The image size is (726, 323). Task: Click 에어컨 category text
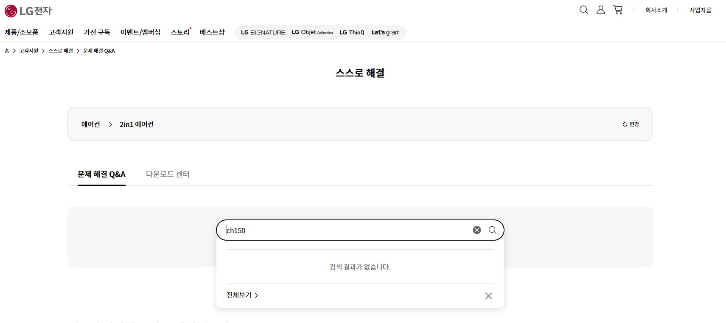[91, 124]
